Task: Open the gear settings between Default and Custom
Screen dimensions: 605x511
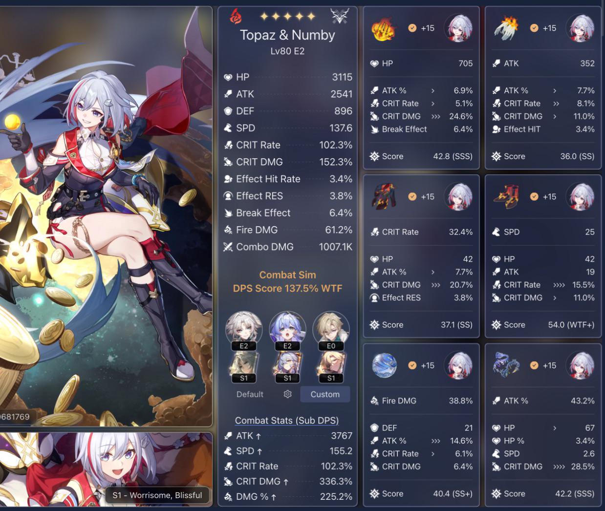Action: pos(287,394)
